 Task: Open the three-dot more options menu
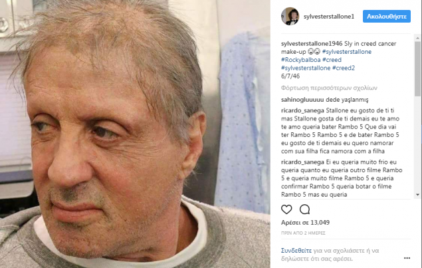pos(407,258)
